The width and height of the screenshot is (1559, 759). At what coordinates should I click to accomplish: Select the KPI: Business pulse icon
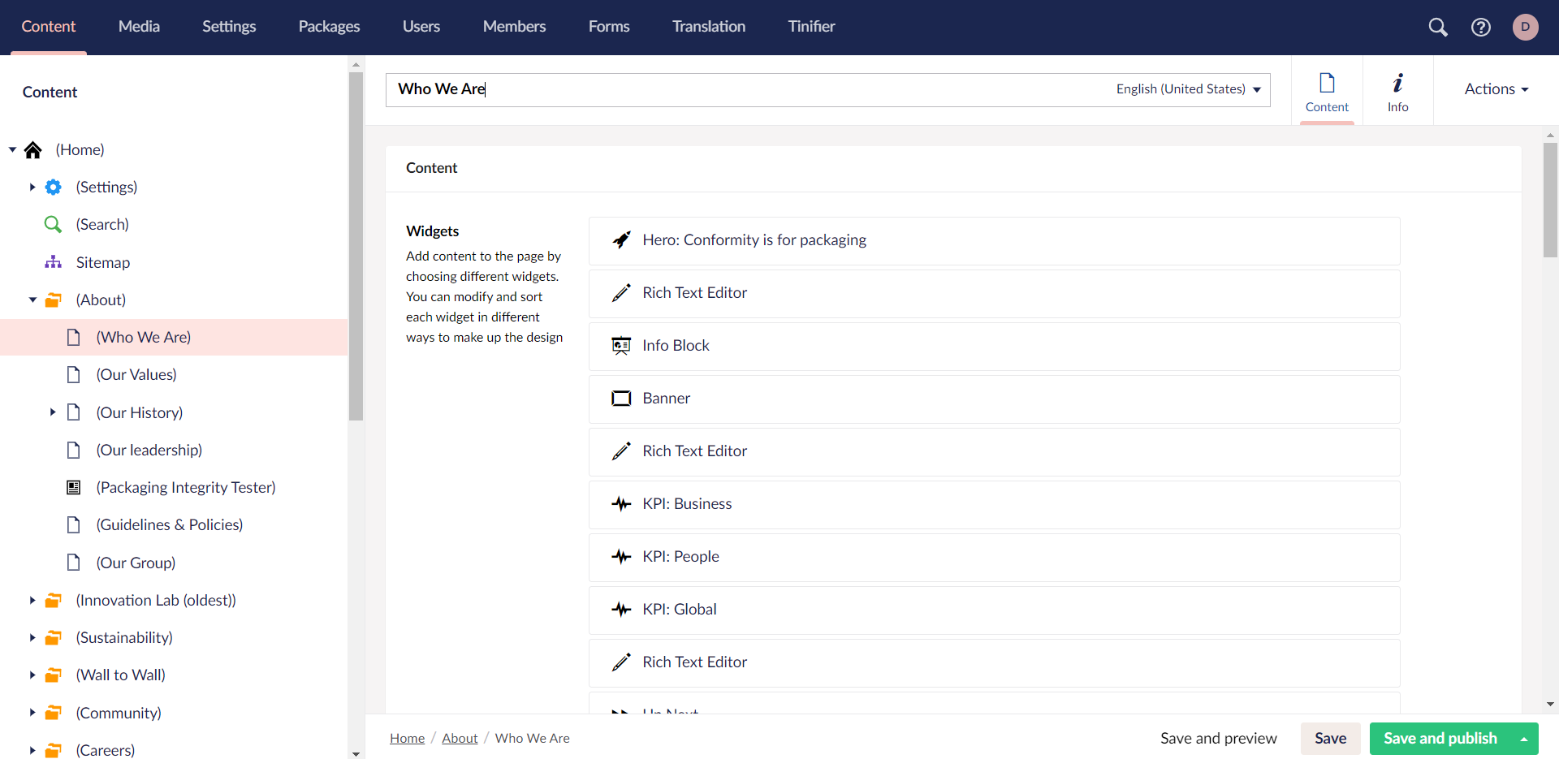[x=621, y=503]
